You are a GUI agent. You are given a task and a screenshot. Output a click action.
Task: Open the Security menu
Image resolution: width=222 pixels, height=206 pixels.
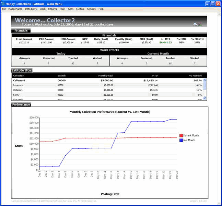pos(91,9)
